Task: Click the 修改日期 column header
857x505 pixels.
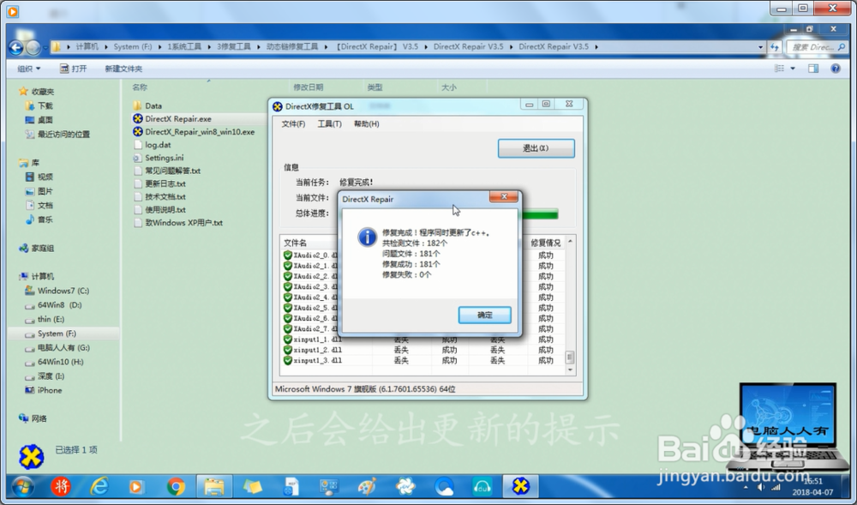Action: coord(309,87)
